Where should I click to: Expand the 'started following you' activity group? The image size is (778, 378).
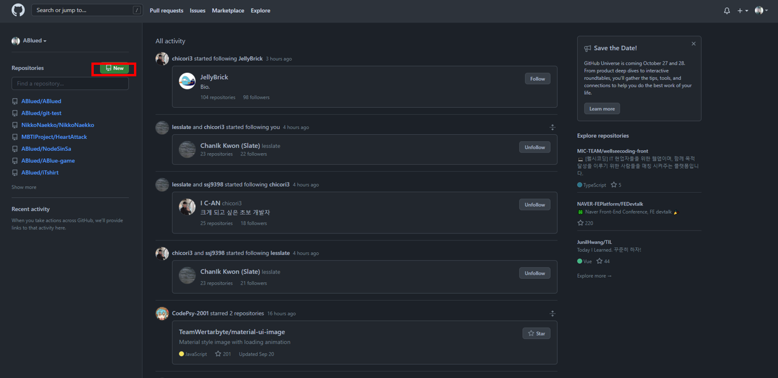pyautogui.click(x=553, y=127)
